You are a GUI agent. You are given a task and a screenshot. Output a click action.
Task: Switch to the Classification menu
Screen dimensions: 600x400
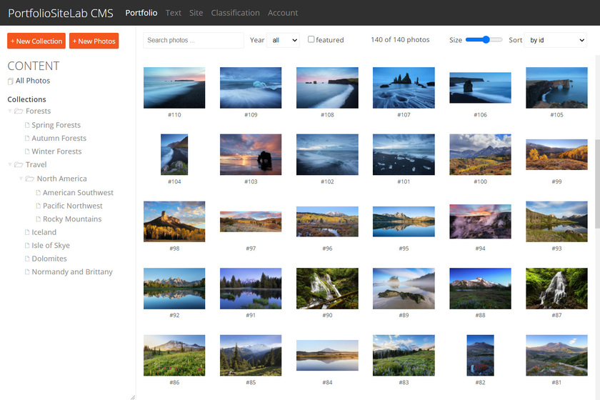tap(235, 13)
